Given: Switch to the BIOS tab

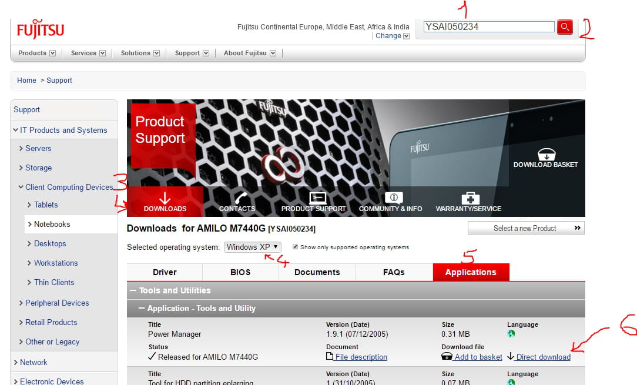Looking at the screenshot, I should pos(240,272).
